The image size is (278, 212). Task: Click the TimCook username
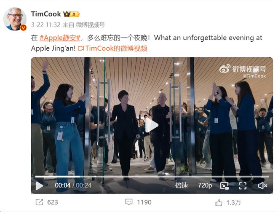[x=46, y=14]
